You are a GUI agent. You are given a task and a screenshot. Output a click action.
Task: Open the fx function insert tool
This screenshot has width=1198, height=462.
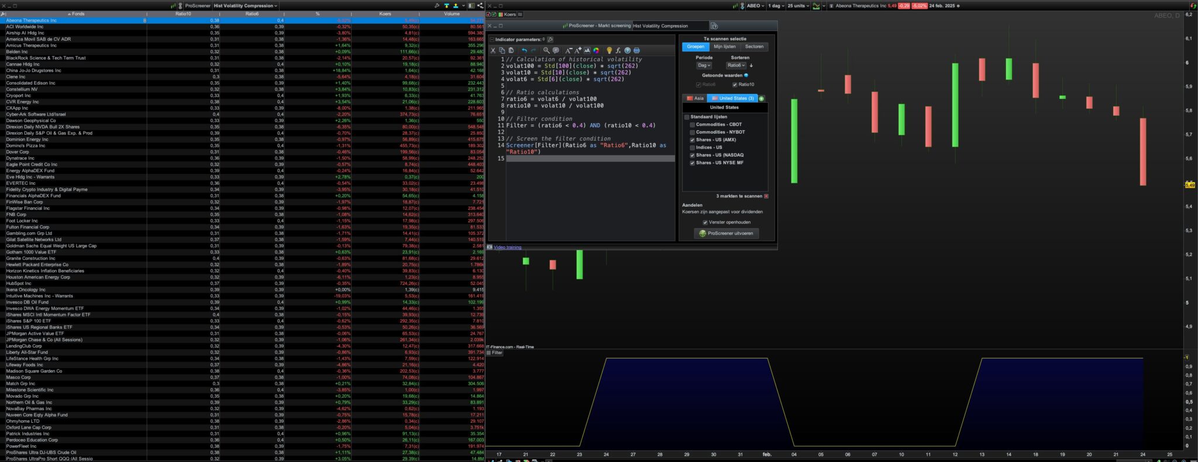coord(618,51)
